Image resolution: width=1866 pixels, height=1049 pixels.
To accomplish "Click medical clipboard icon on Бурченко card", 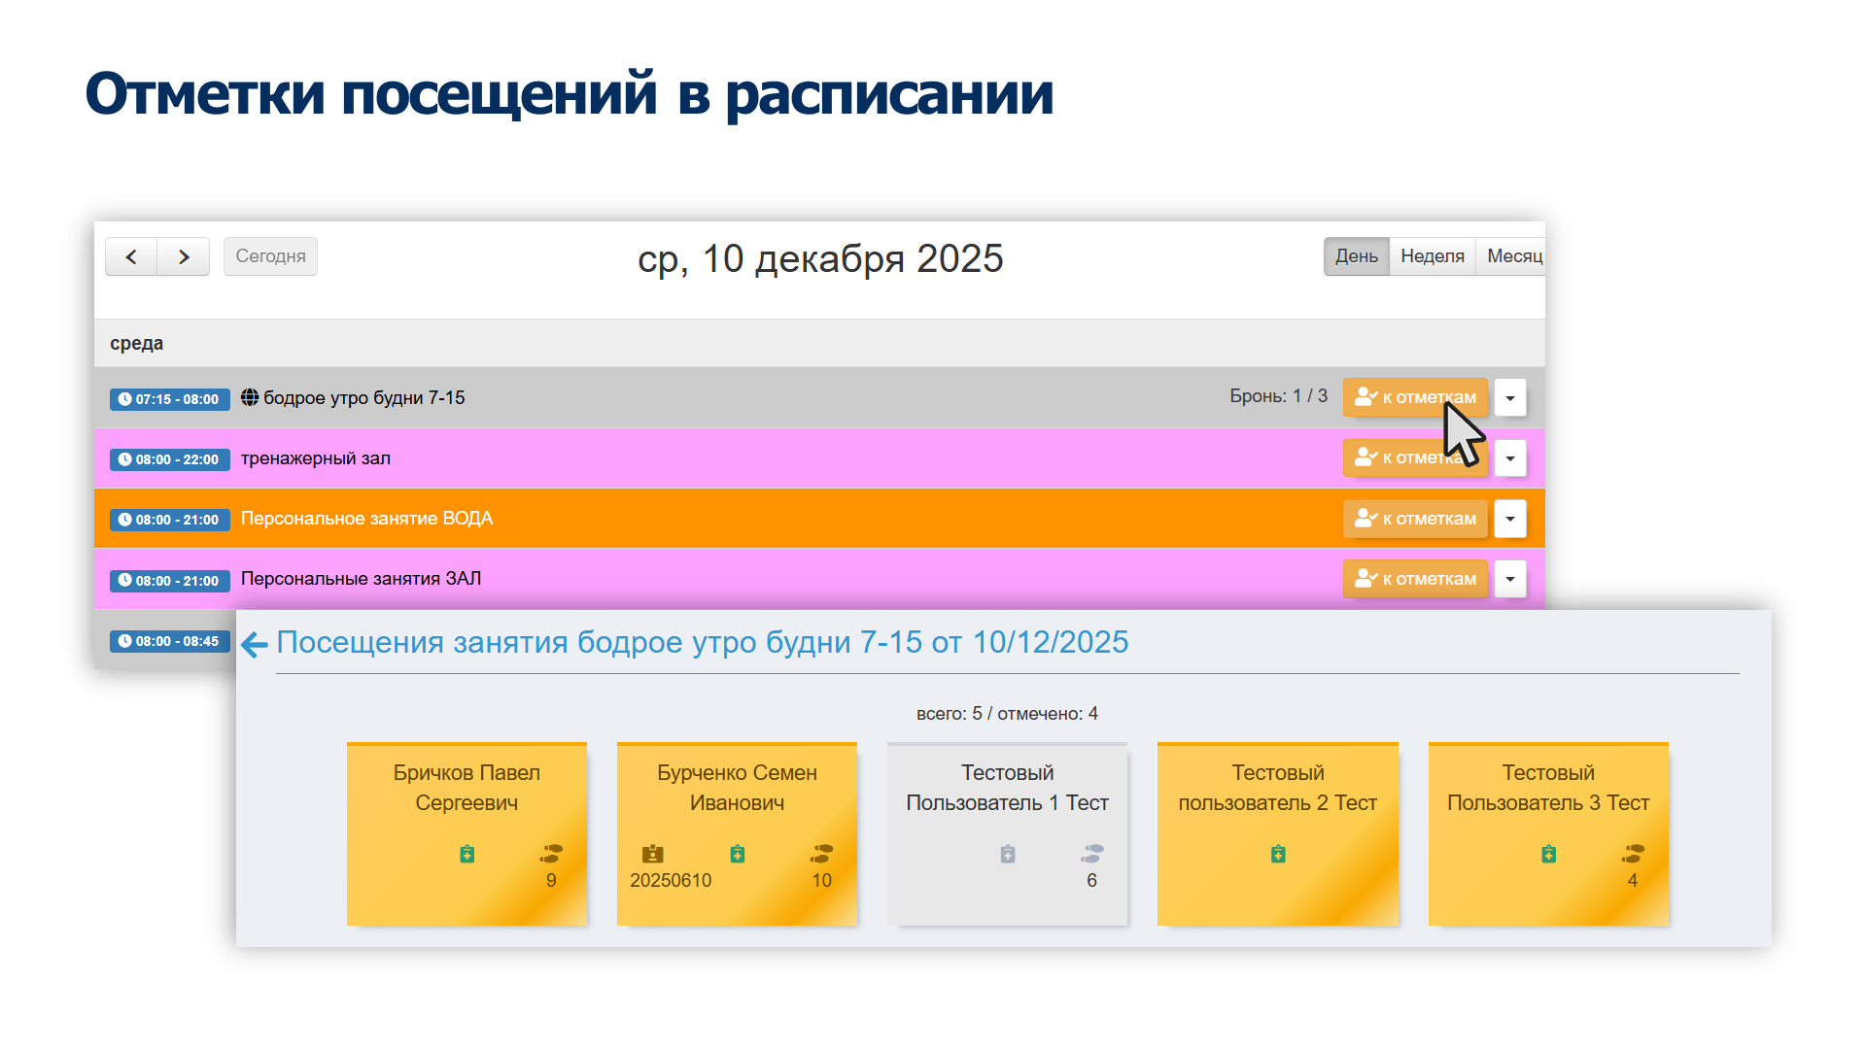I will [738, 854].
